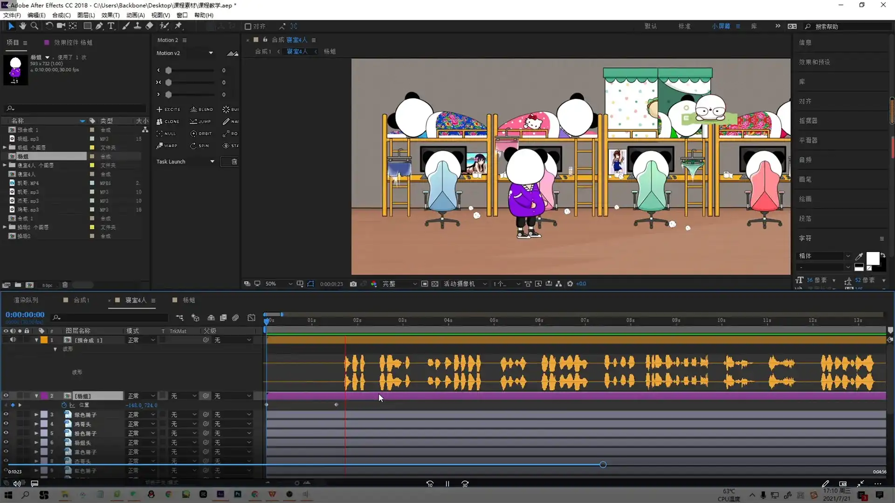This screenshot has height=503, width=895.
Task: Select the Horizontal Type tool
Action: tap(111, 26)
